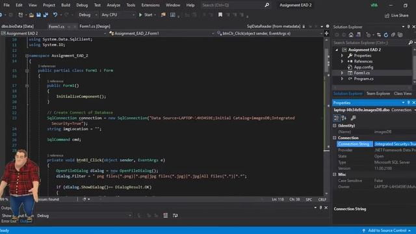
Task: Collapse the Assignment EAD 2 project node
Action: coord(337,50)
